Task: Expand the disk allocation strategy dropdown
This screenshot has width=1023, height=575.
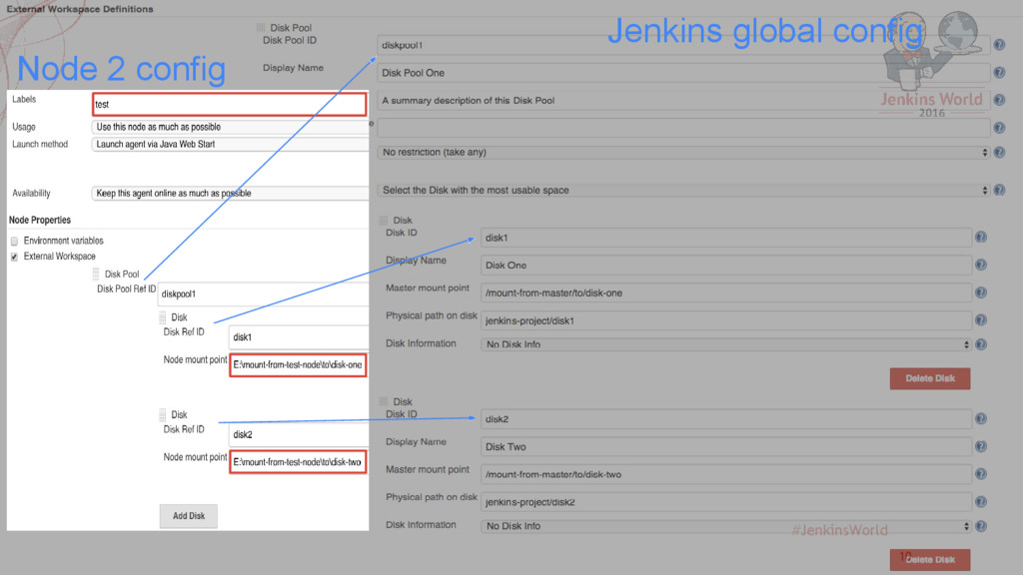Action: point(683,190)
